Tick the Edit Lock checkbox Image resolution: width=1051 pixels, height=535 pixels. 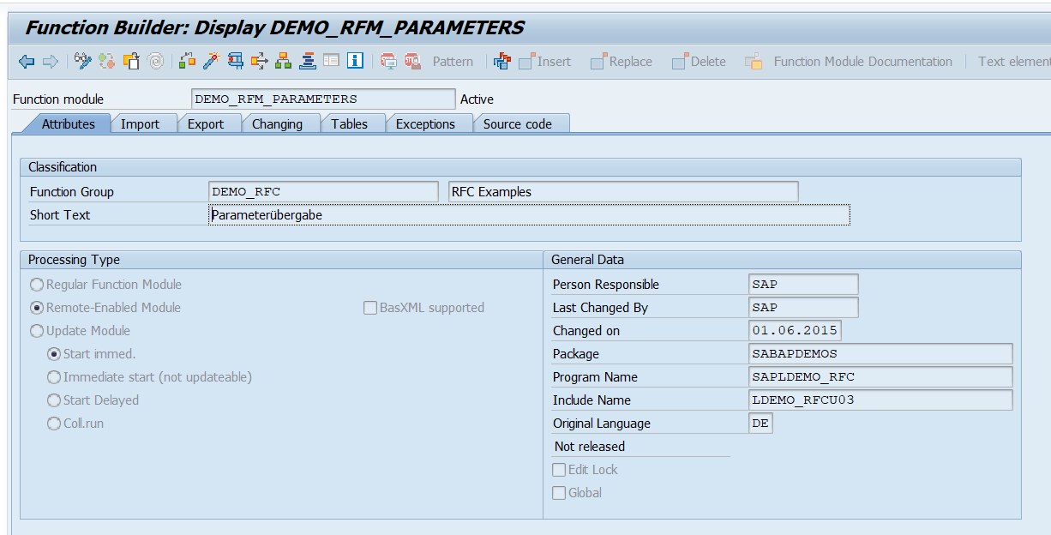point(559,470)
